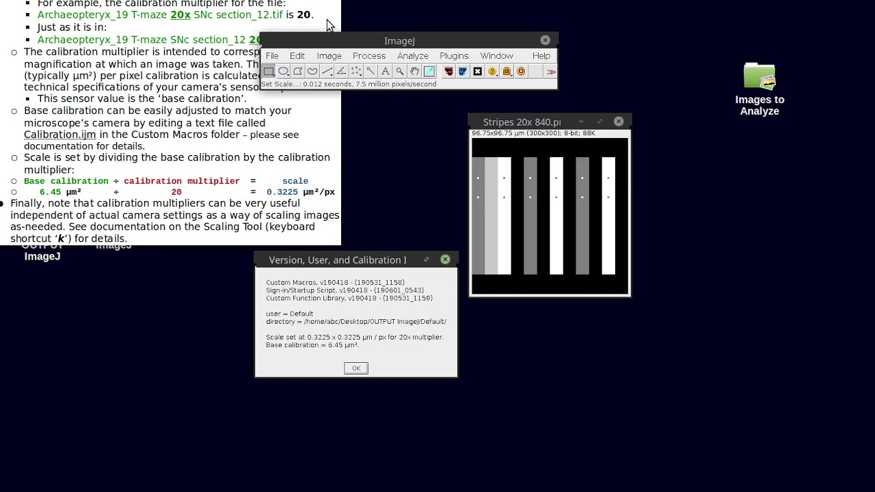
Task: Open the Help menu in ImageJ
Action: pos(541,56)
